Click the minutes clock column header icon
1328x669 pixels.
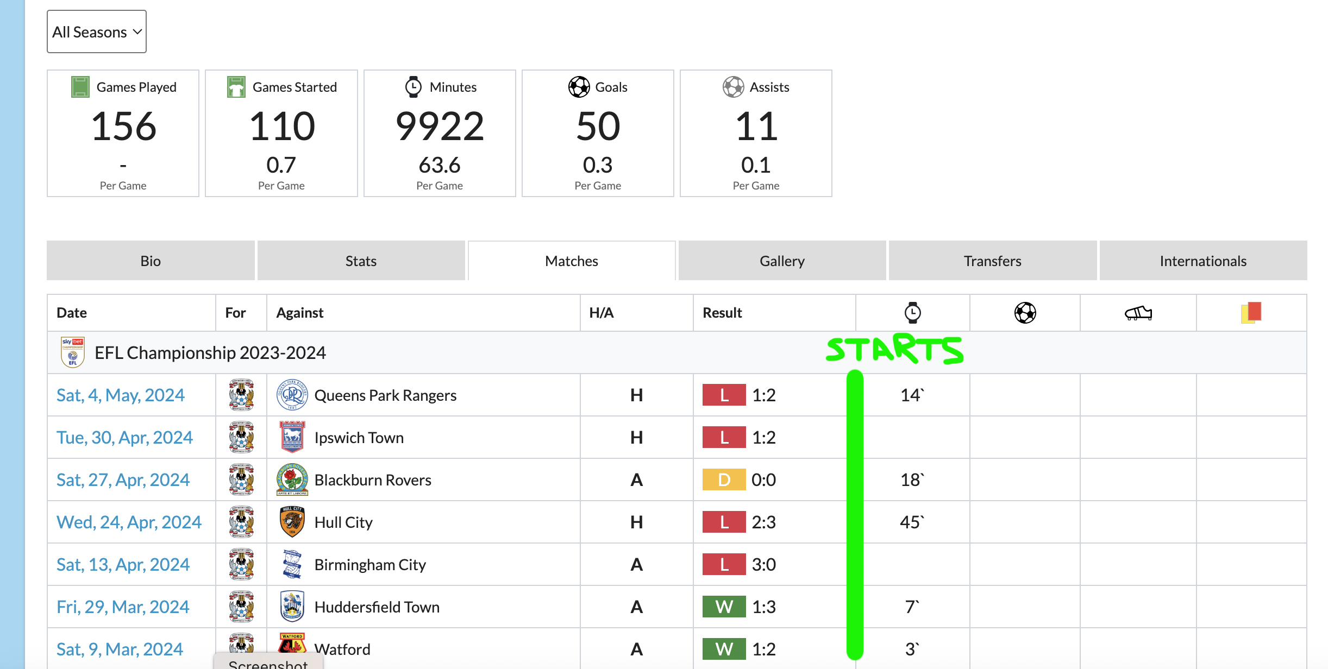(x=912, y=313)
